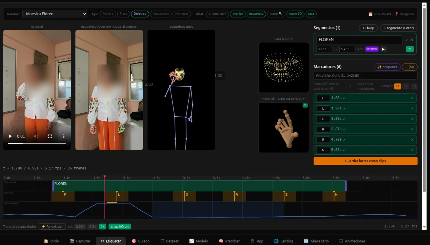Set marker window to ±2
Image resolution: width=430 pixels, height=245 pixels.
(406, 86)
